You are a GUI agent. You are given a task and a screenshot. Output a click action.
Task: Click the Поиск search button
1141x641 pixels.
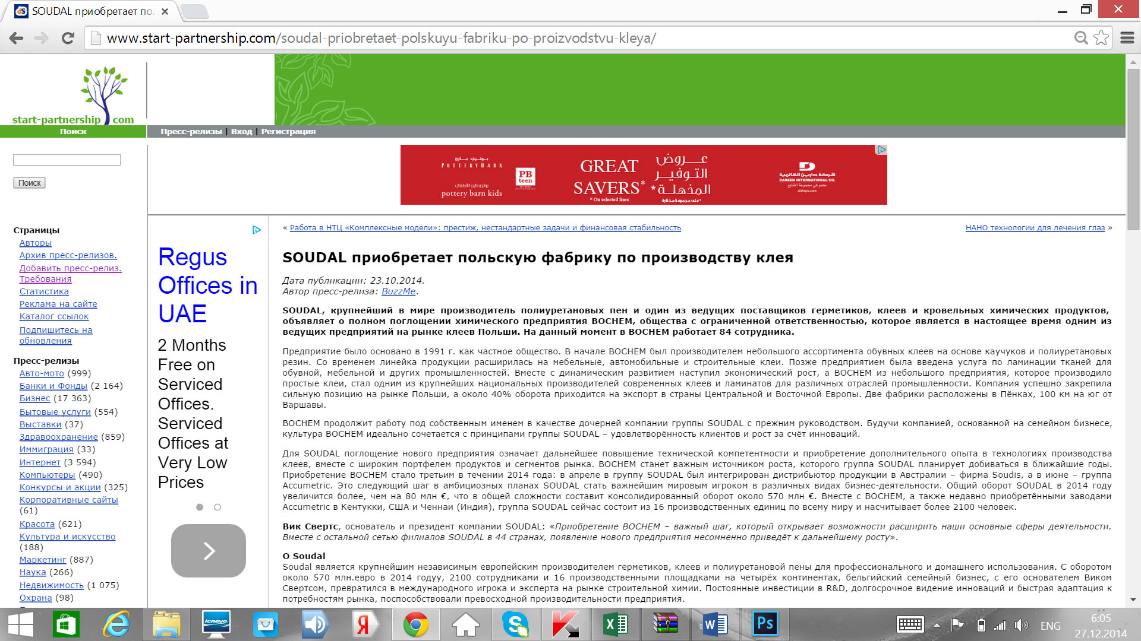tap(29, 183)
